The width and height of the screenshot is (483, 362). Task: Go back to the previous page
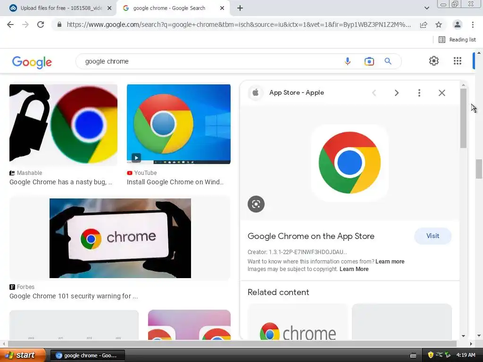coord(10,25)
